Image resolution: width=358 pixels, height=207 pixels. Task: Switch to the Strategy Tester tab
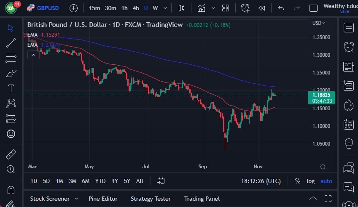tap(151, 199)
